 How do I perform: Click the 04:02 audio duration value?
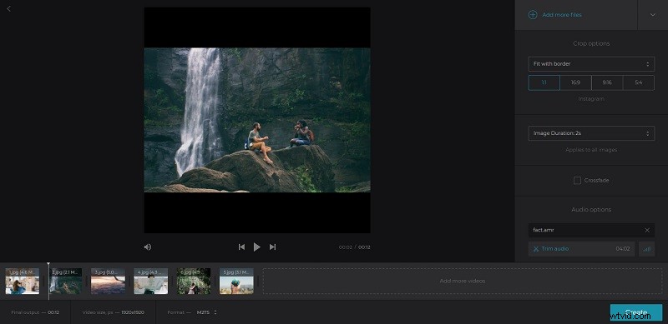coord(622,249)
